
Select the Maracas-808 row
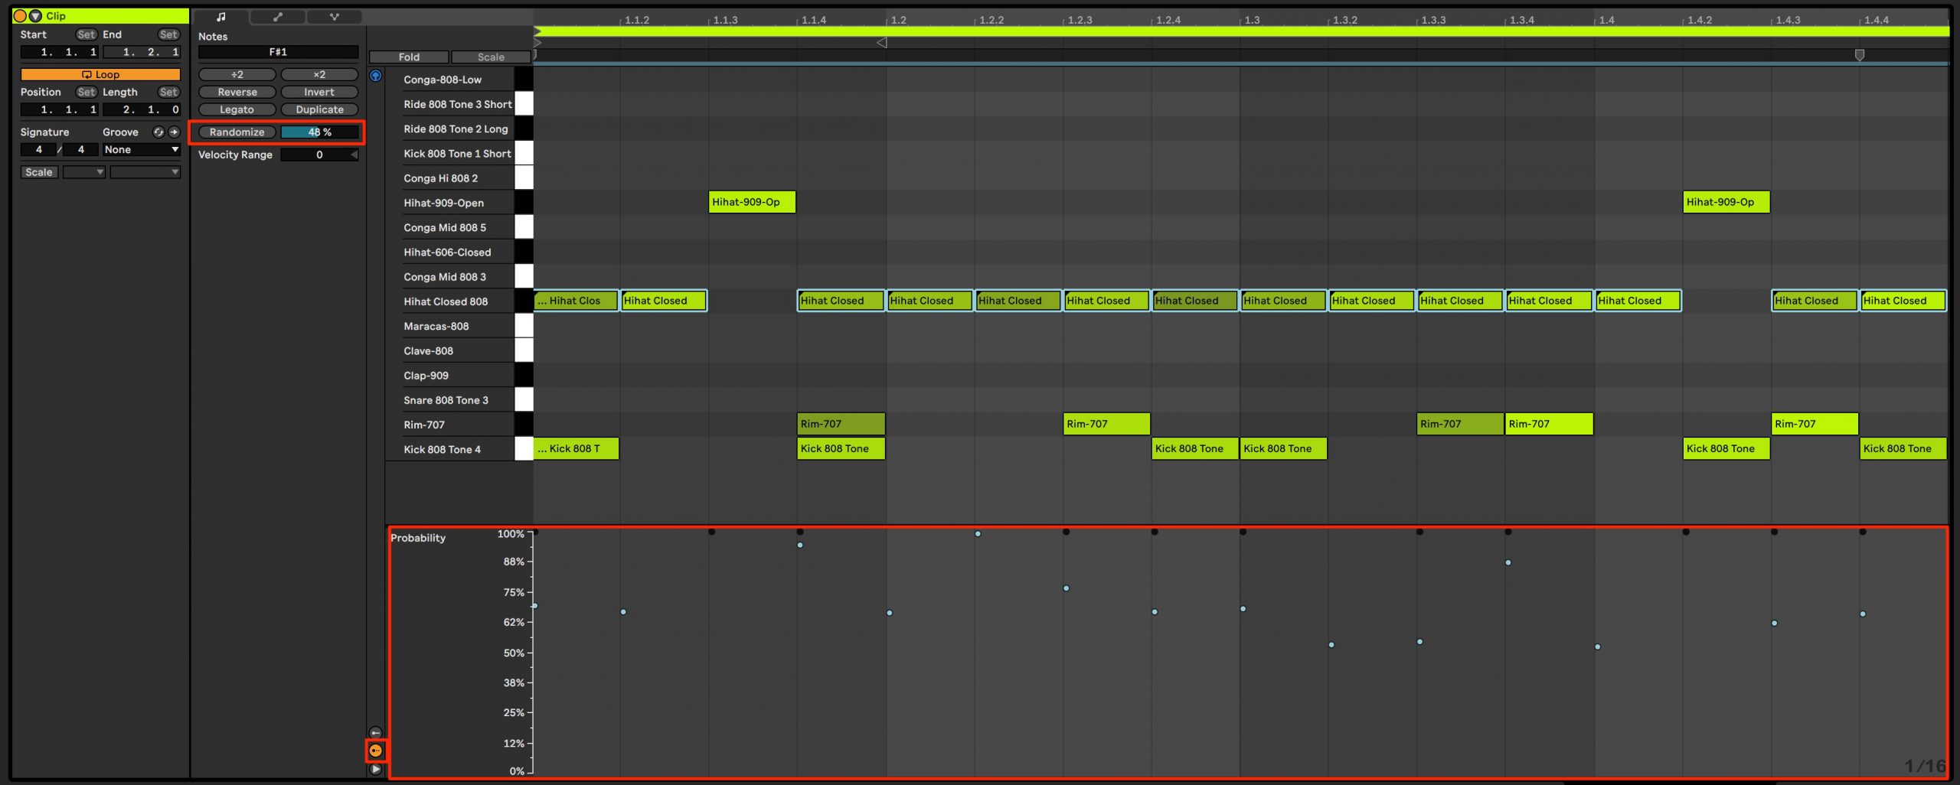point(458,326)
